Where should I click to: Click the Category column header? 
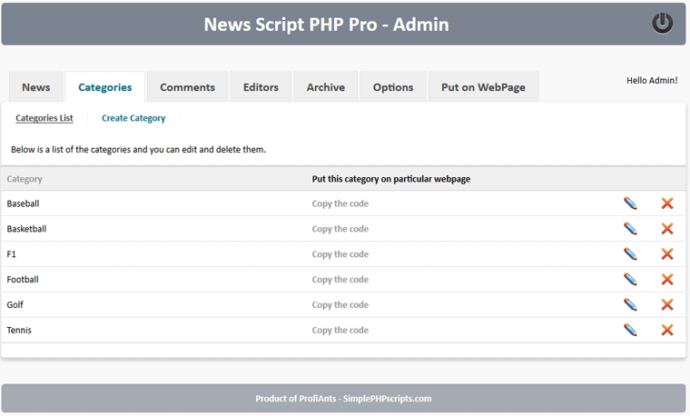[25, 179]
